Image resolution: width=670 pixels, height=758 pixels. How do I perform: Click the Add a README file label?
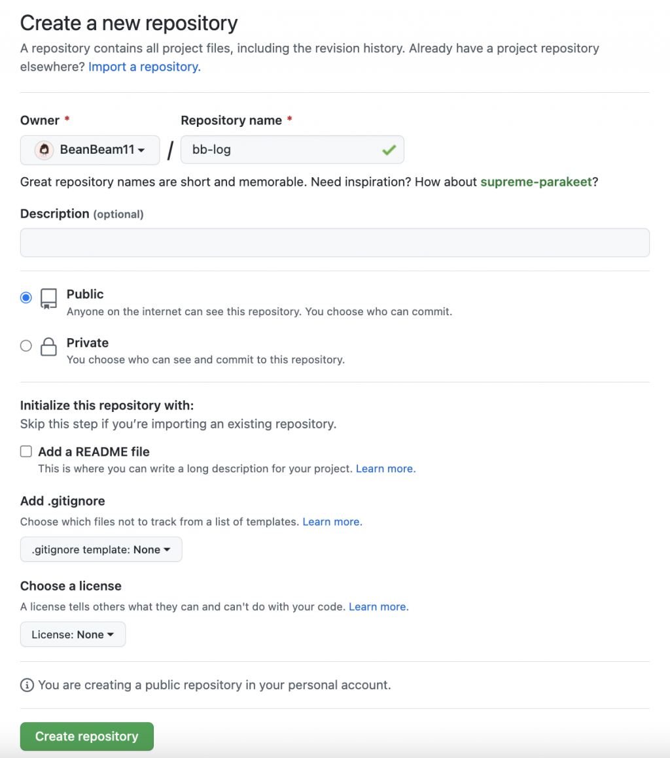click(x=94, y=452)
